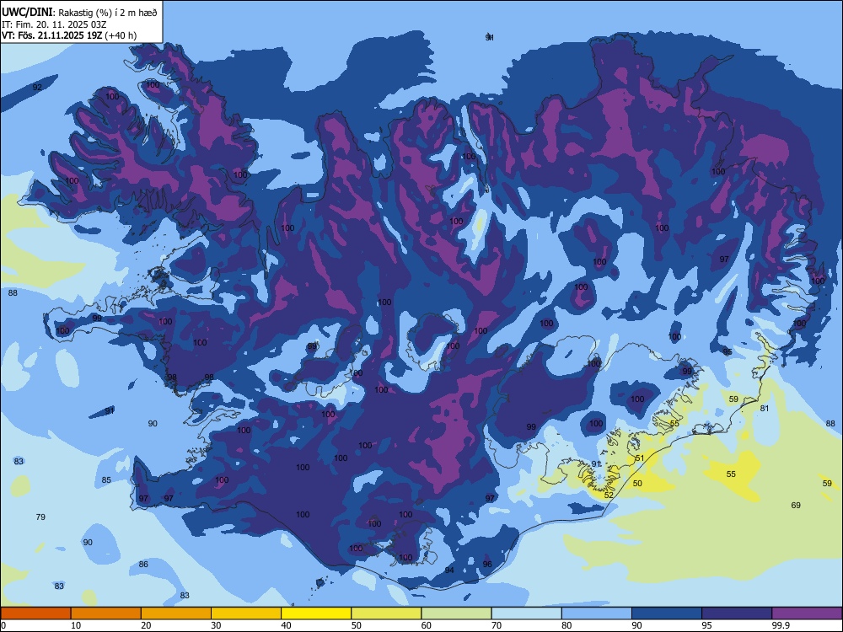Viewport: 843px width, 632px height.
Task: Pick the bright yellow 40–50 legend swatch
Action: pyautogui.click(x=316, y=613)
